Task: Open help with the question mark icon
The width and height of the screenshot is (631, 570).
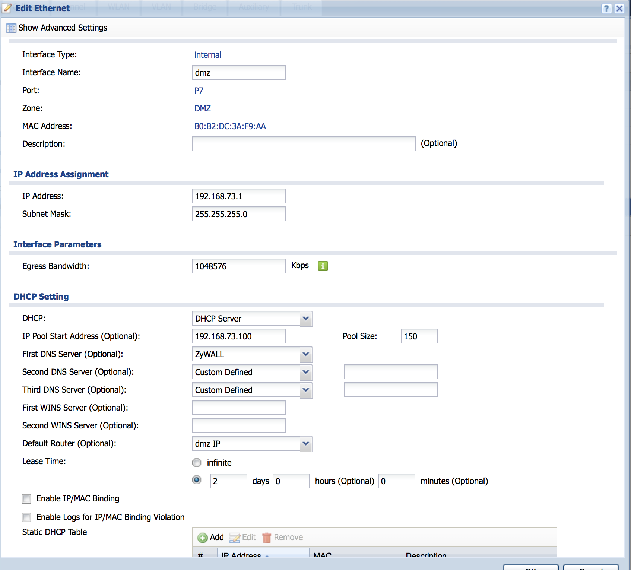Action: 608,8
